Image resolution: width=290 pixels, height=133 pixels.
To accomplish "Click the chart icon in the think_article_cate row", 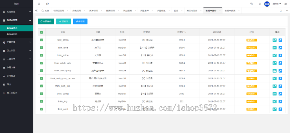I will [x=275, y=63].
